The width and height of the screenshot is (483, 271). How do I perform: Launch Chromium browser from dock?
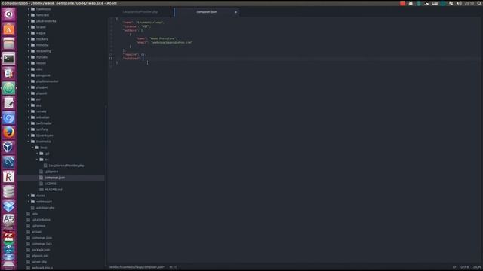coord(8,118)
